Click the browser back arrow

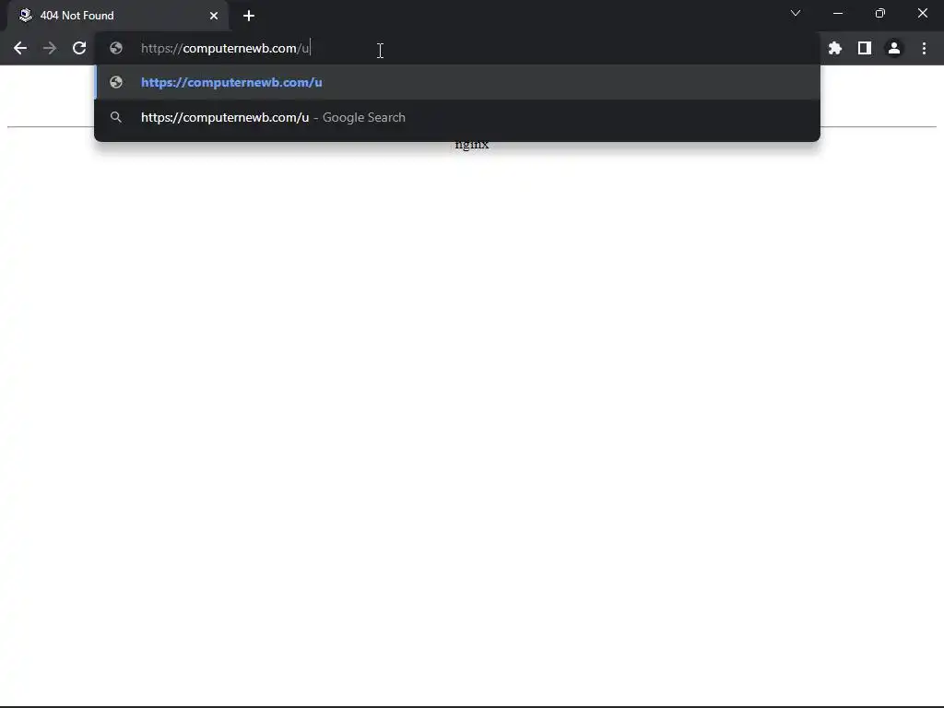20,48
